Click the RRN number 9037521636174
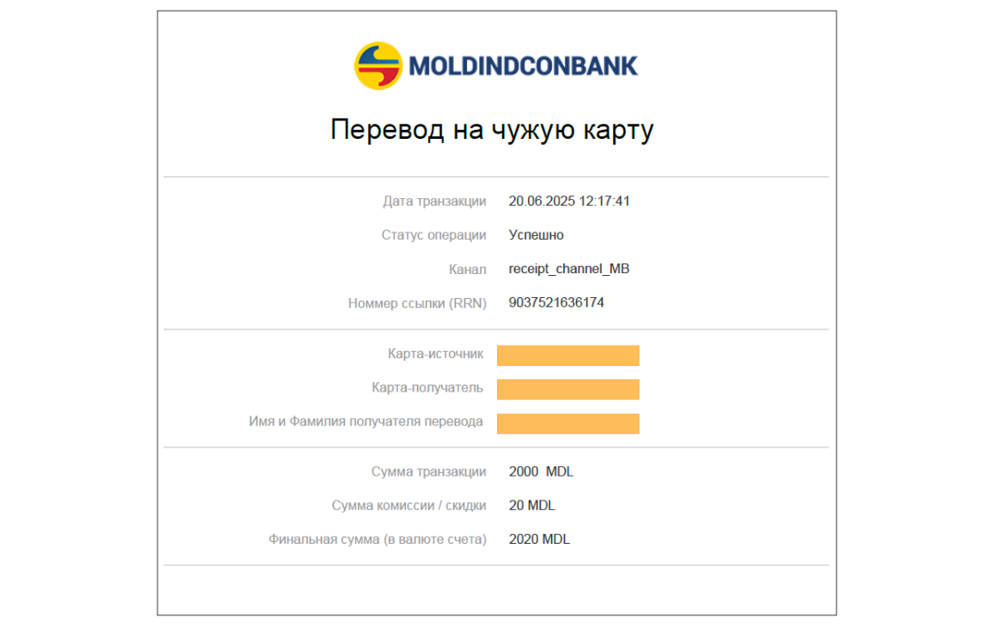 click(556, 302)
